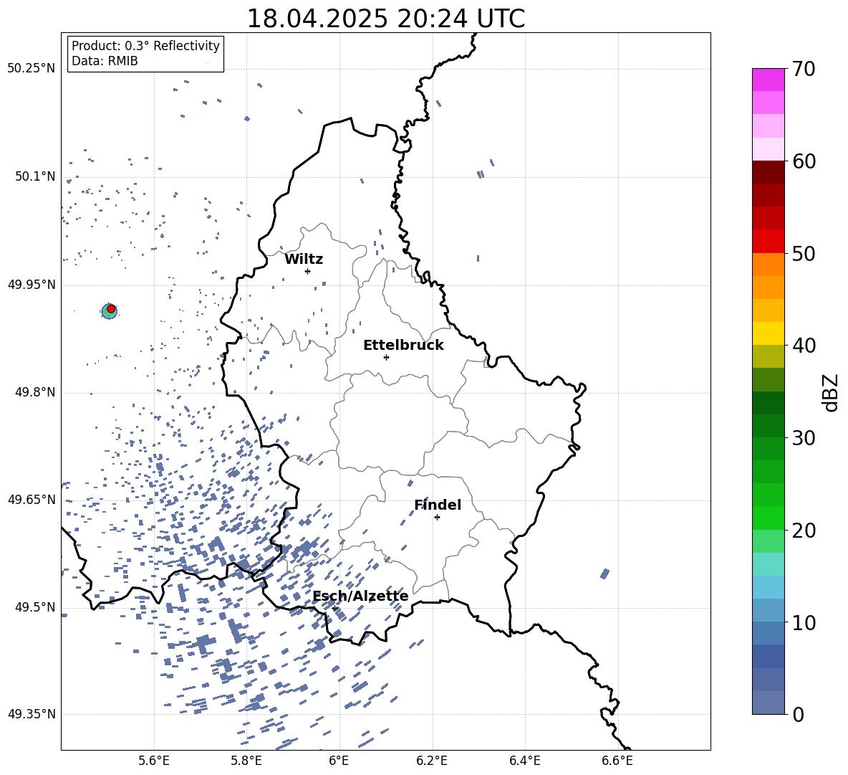Click the 49.65°N latitude label
This screenshot has width=848, height=775.
pyautogui.click(x=32, y=500)
